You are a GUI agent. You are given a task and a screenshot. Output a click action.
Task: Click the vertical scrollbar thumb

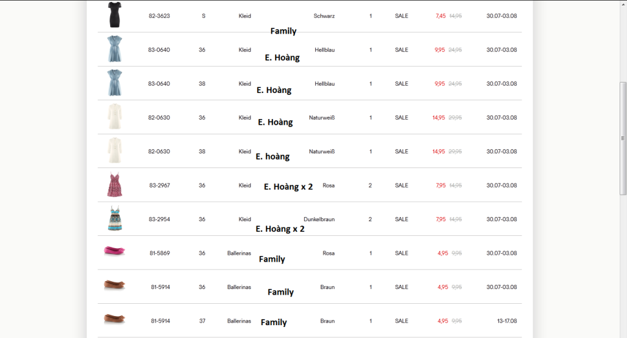(623, 138)
